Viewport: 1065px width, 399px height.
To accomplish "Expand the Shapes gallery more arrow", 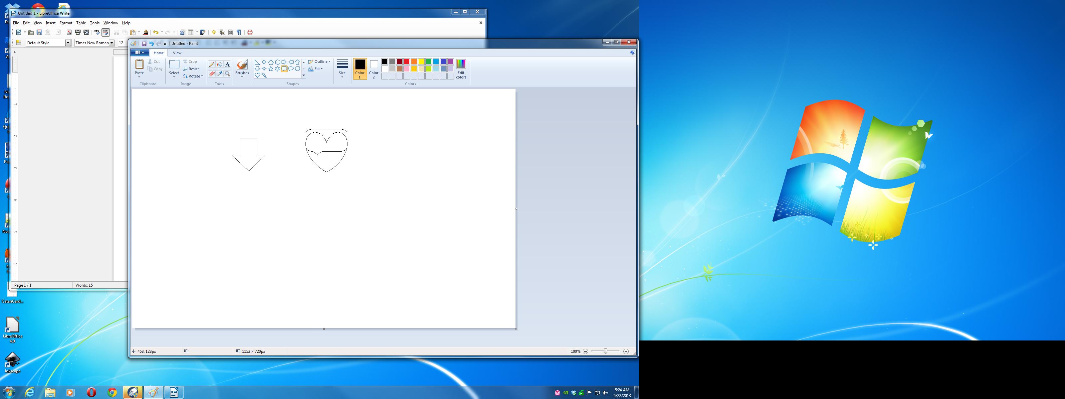I will pos(304,75).
